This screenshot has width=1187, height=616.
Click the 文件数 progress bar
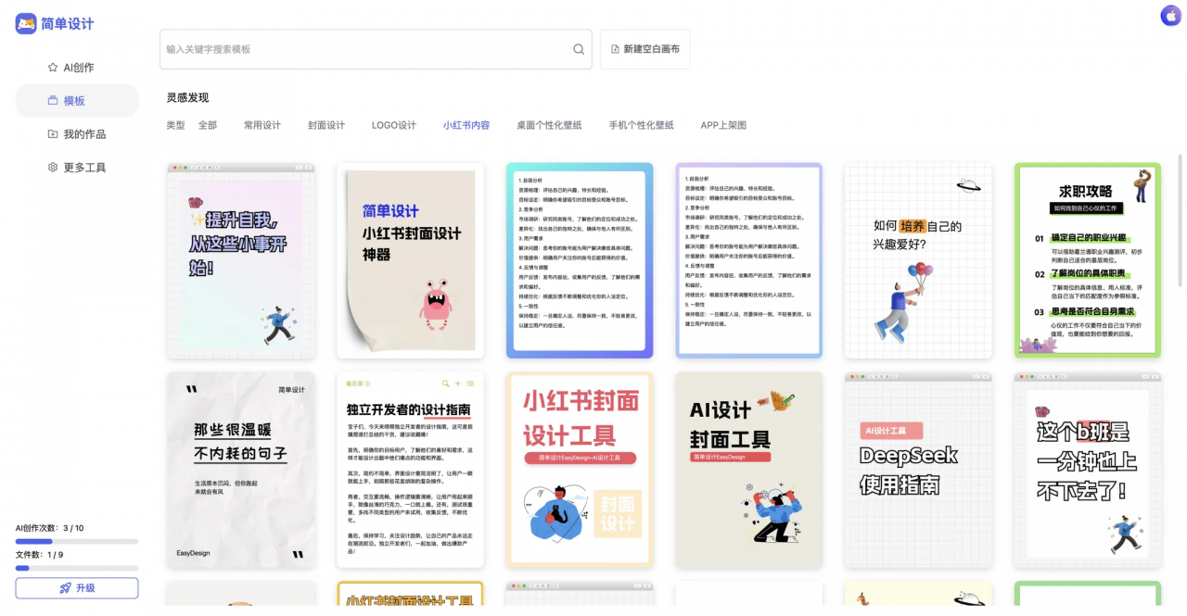pos(77,568)
